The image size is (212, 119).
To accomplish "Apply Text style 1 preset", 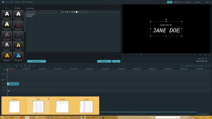I will tap(7, 14).
